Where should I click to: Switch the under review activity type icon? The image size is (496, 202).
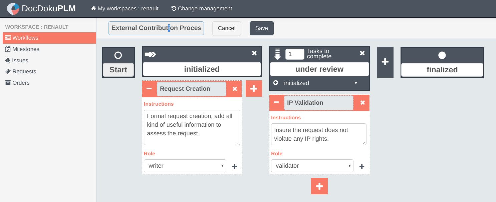click(x=277, y=54)
